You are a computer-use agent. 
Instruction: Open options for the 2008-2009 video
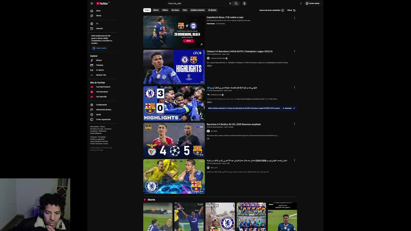[294, 160]
